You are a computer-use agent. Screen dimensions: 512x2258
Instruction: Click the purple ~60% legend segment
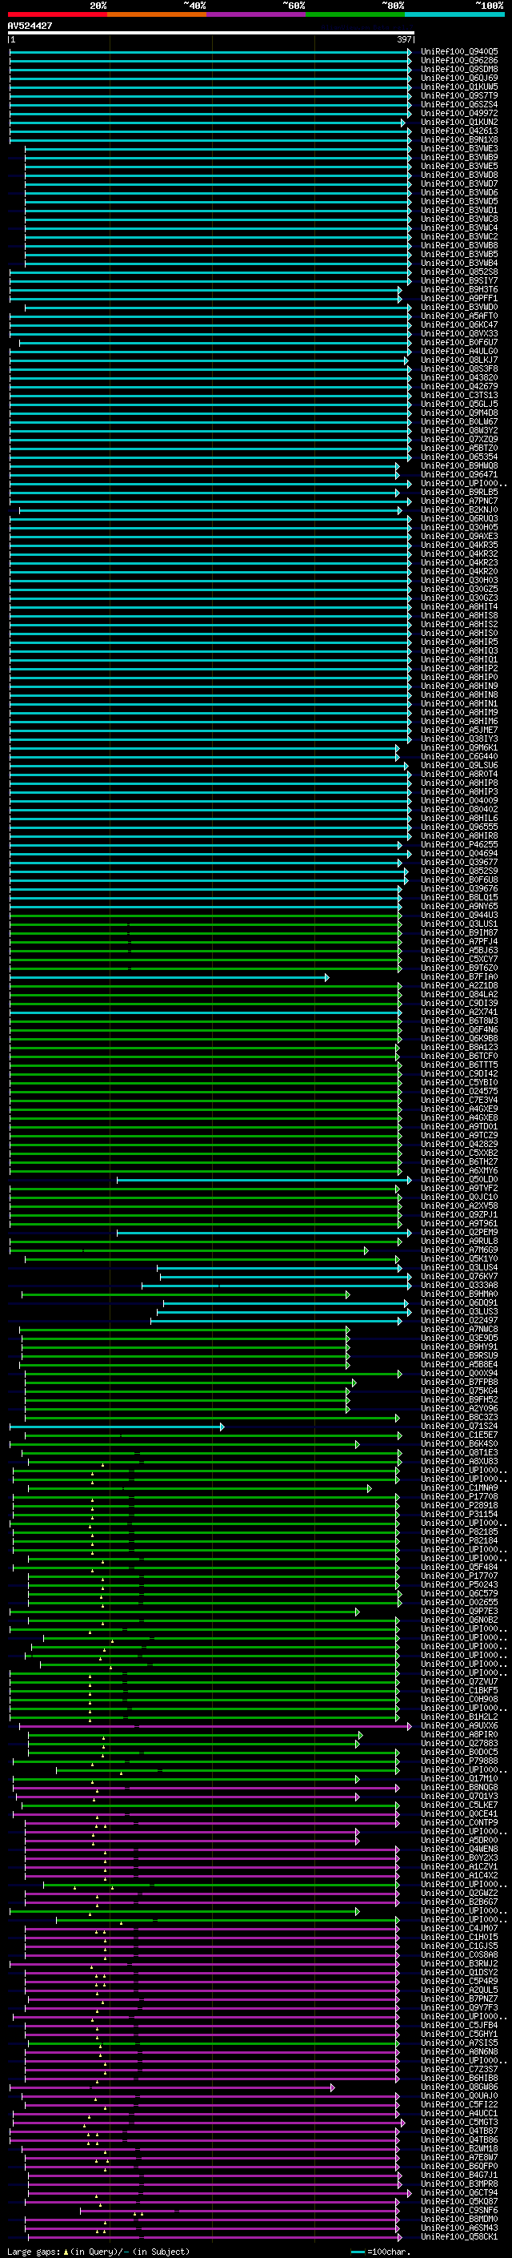257,14
